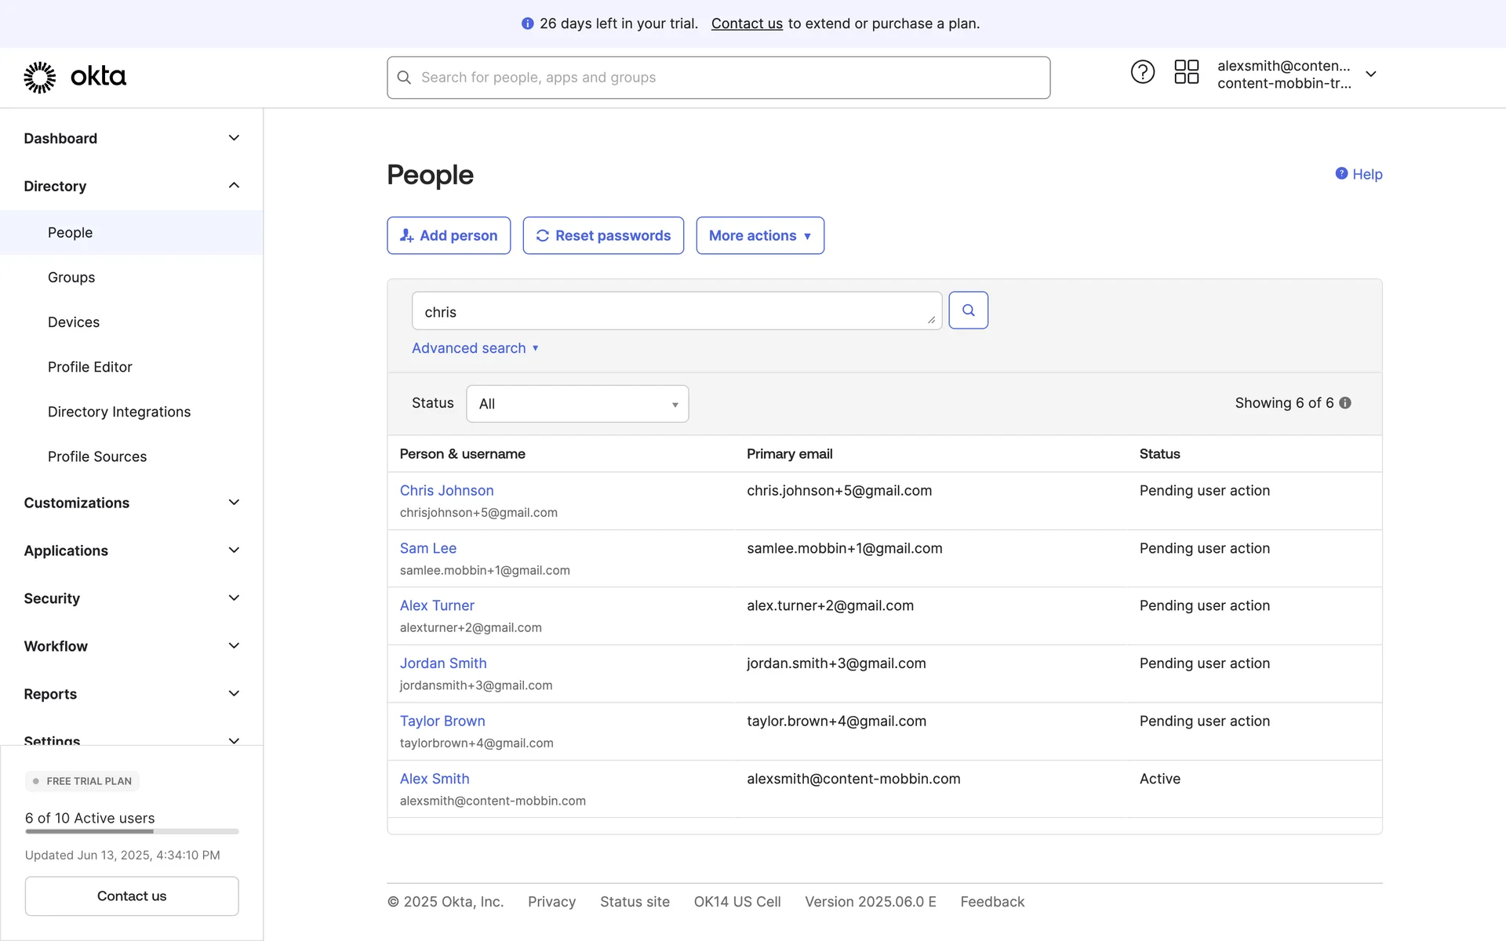This screenshot has width=1506, height=941.
Task: Click the magnifier search button beside chris
Action: (968, 311)
